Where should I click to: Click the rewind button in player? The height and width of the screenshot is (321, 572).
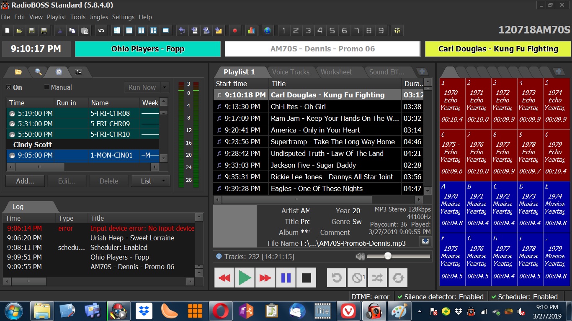click(224, 278)
